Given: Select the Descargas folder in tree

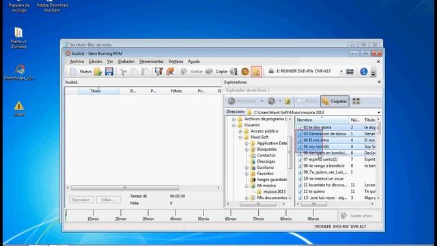Looking at the screenshot, I should click(266, 161).
